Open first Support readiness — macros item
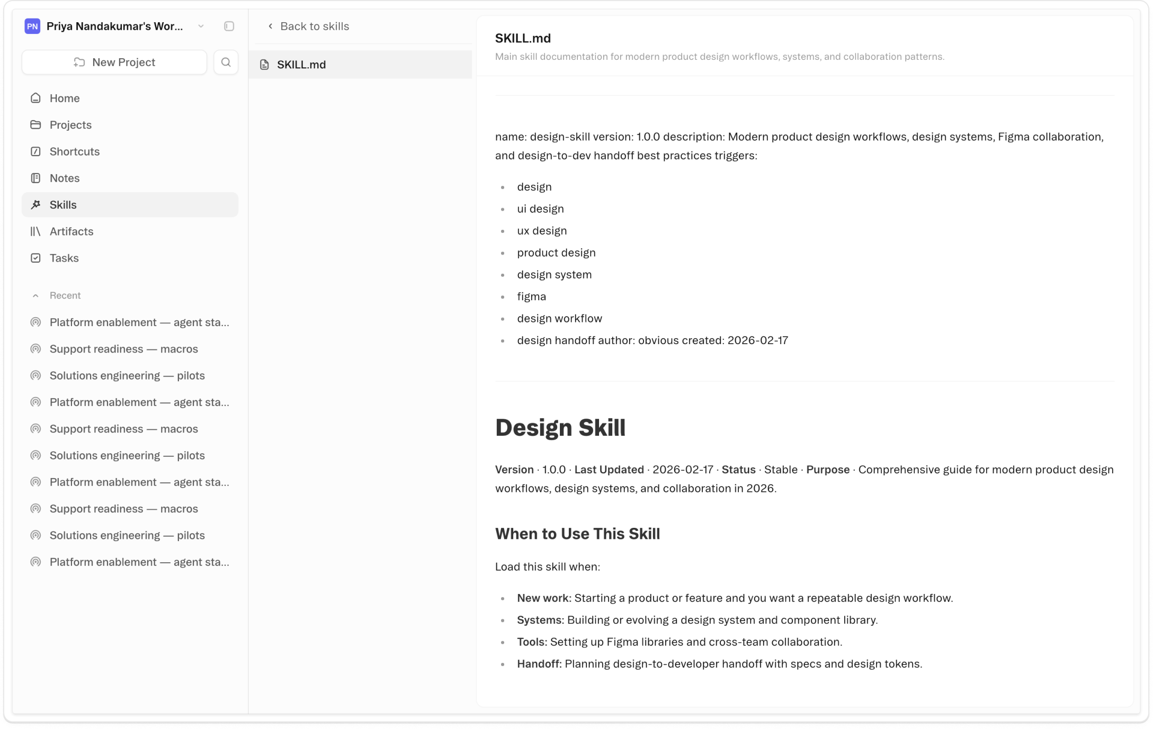 pyautogui.click(x=123, y=349)
